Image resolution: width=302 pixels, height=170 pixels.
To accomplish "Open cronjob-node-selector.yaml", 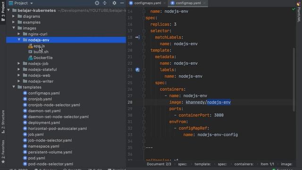I will [54, 105].
